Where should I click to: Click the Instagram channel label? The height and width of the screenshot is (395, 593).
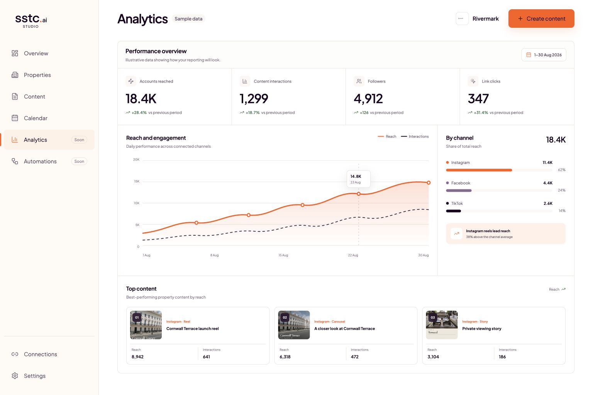(461, 162)
